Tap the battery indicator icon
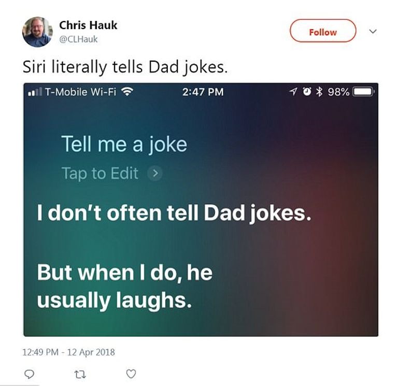398x386 pixels. pyautogui.click(x=363, y=92)
